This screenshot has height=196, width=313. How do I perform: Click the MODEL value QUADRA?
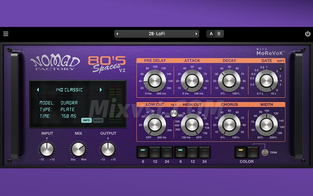[69, 103]
